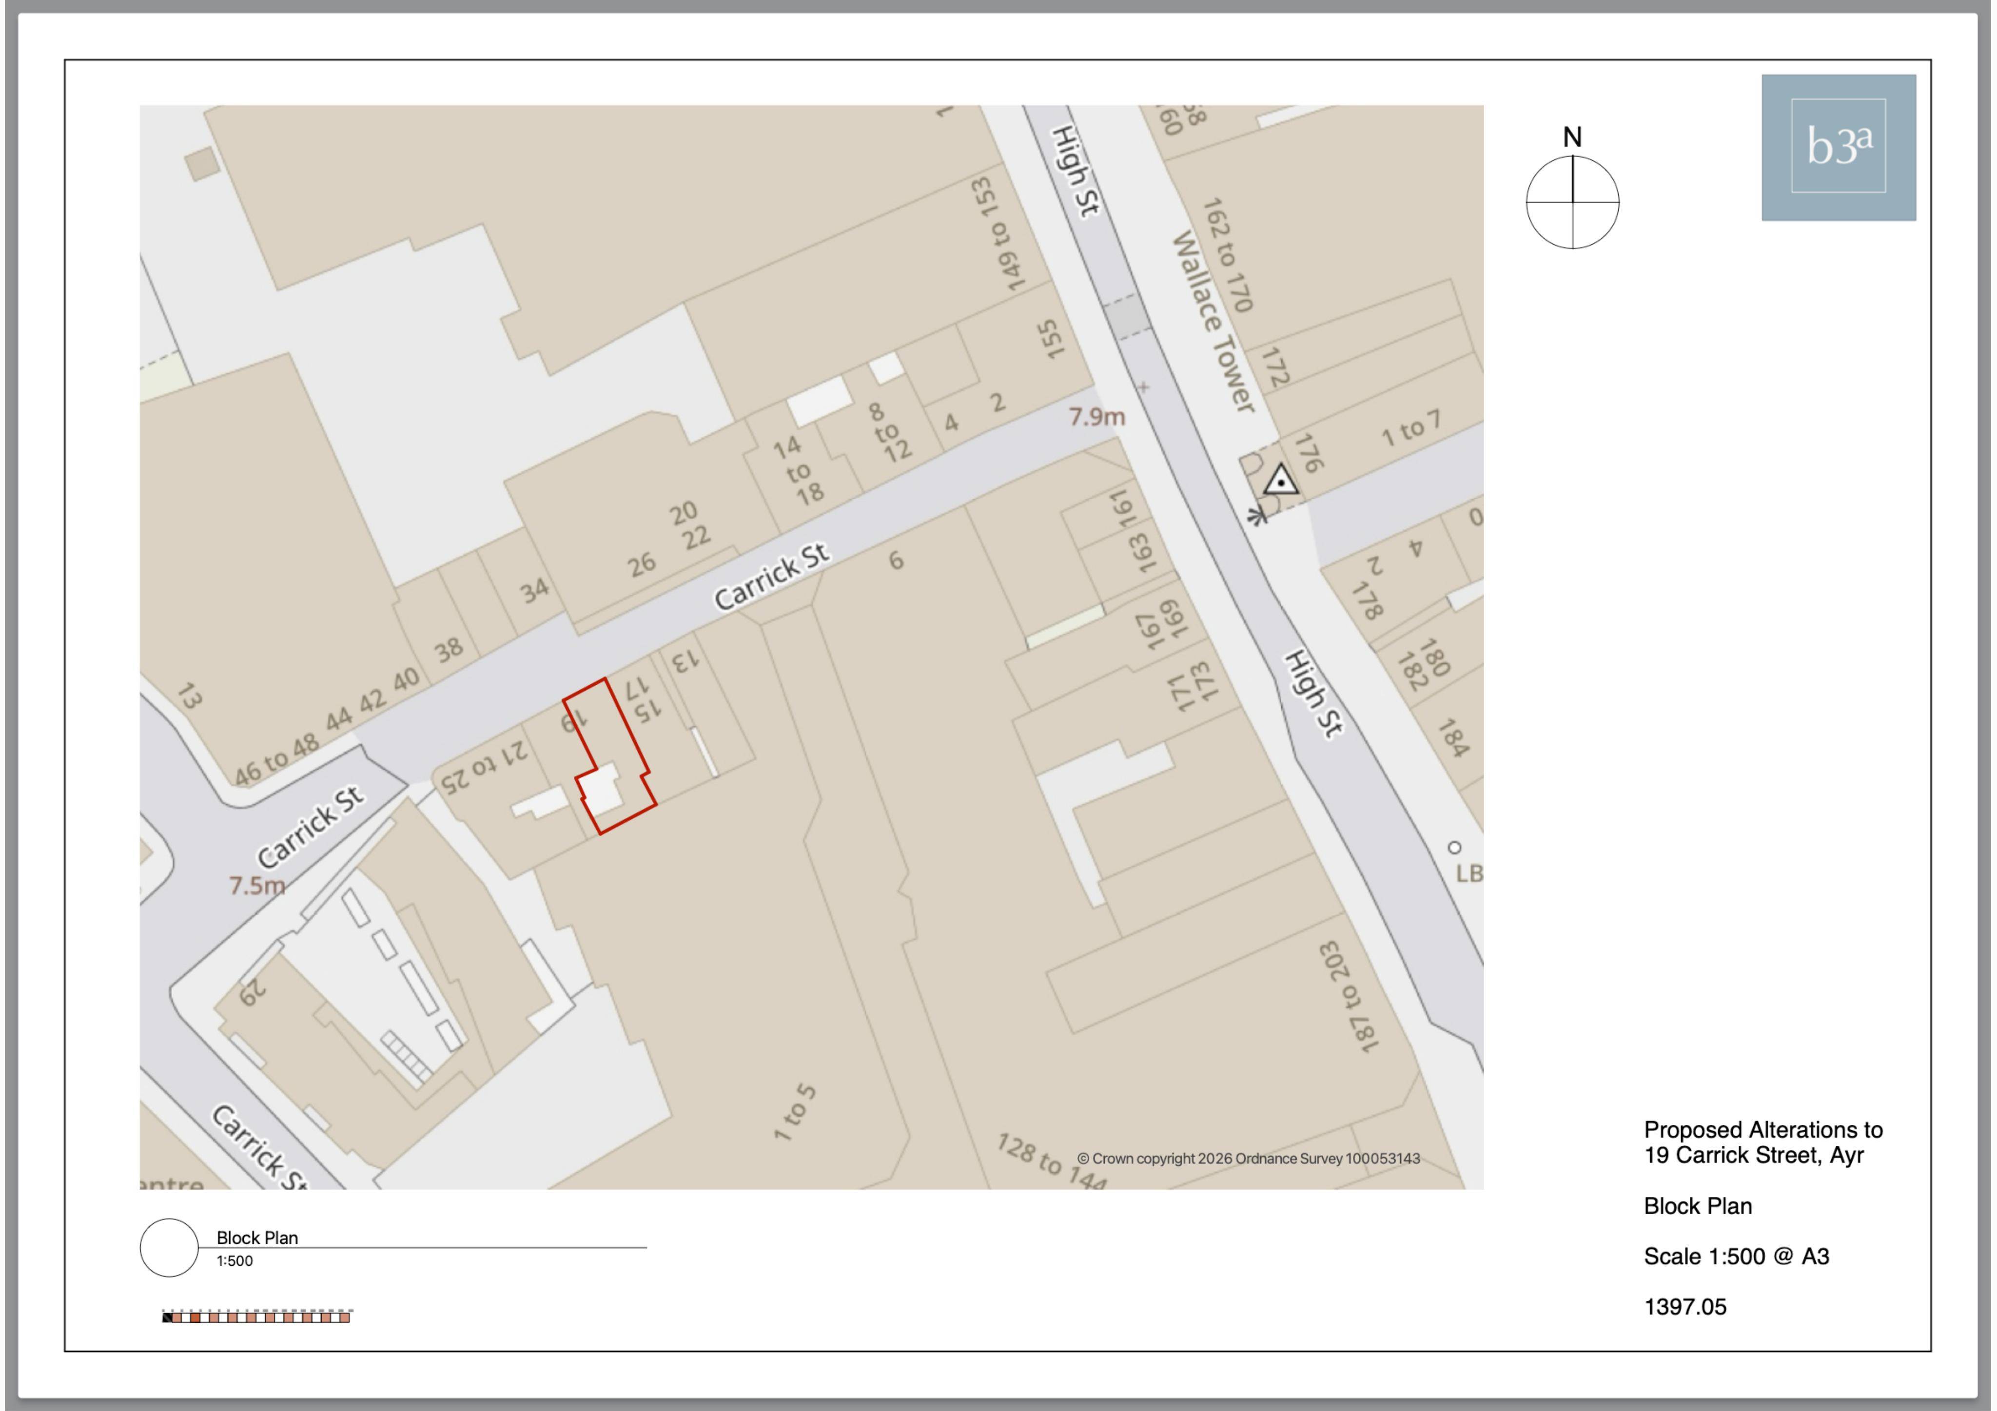Click the '7.5m' spot height label
Viewport: 1997px width, 1411px height.
pos(256,886)
